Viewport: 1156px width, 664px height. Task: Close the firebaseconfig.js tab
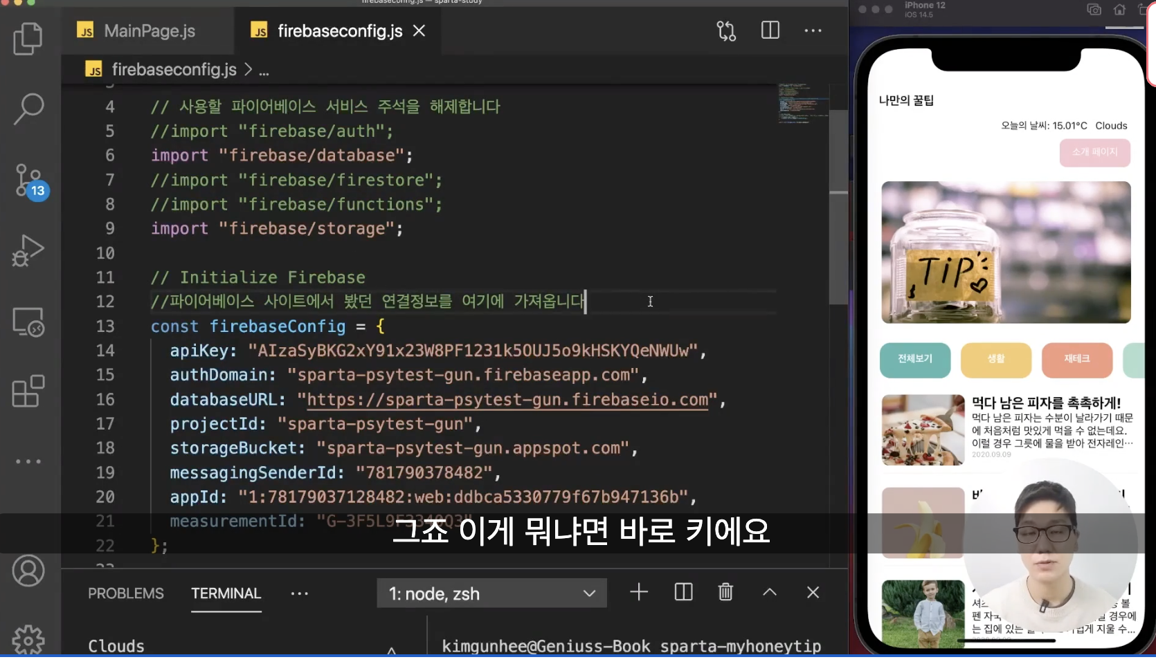coord(419,30)
